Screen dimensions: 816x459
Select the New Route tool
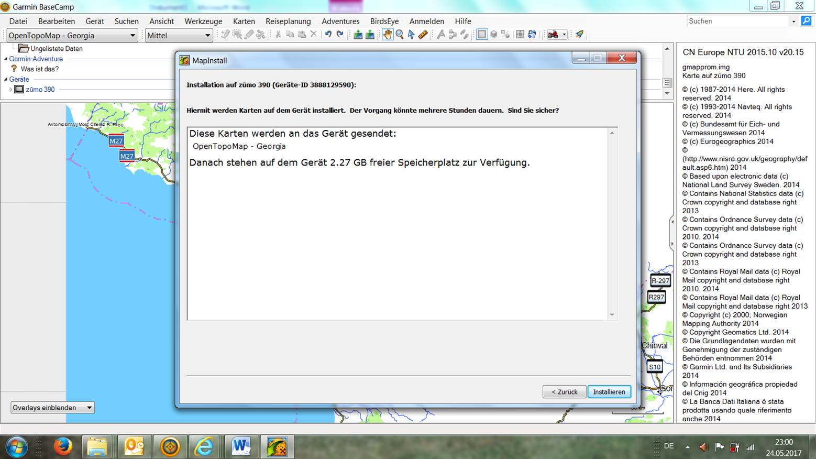coord(453,35)
